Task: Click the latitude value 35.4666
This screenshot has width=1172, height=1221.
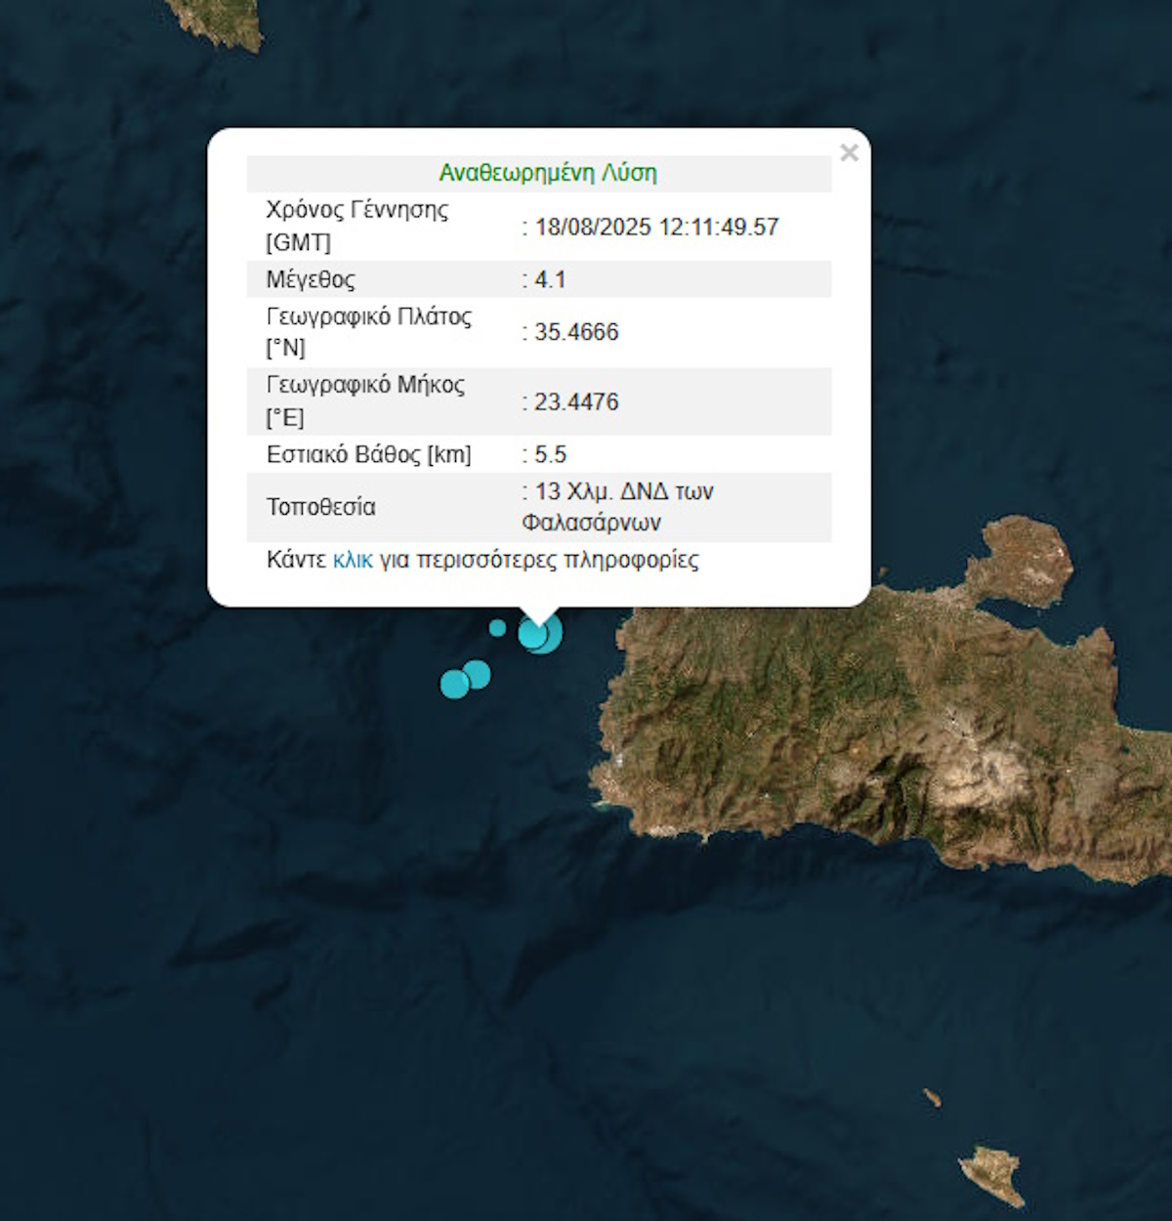Action: click(576, 332)
